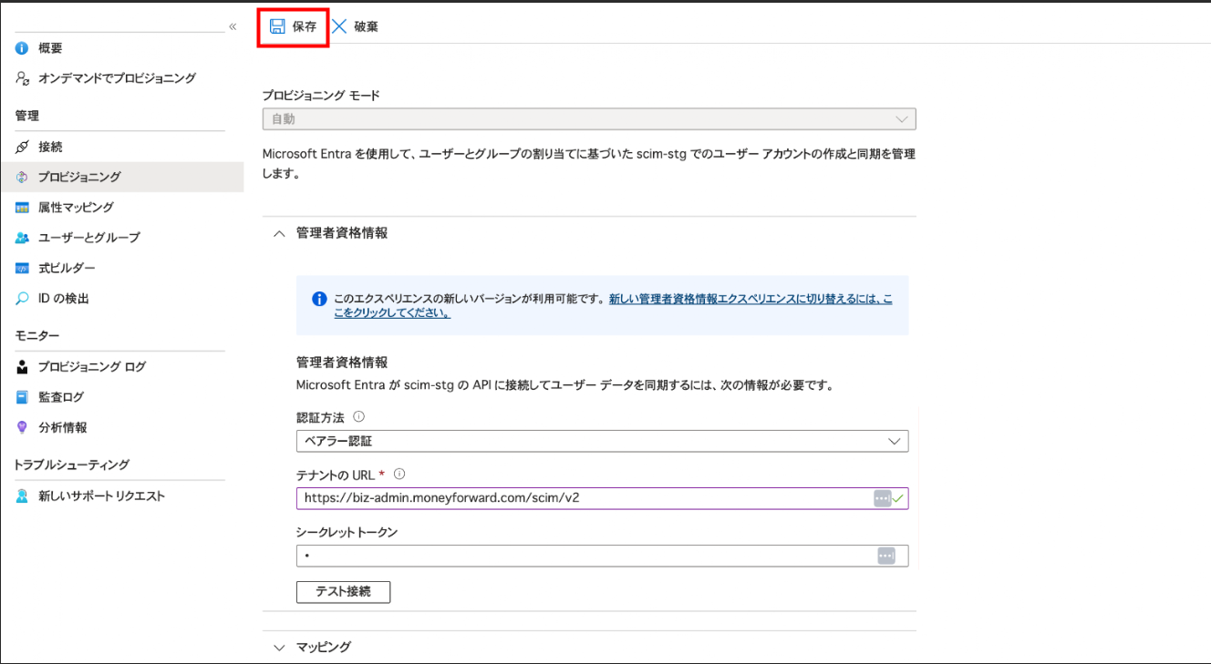
Task: Open the プロビジョニング モード dropdown
Action: click(x=589, y=119)
